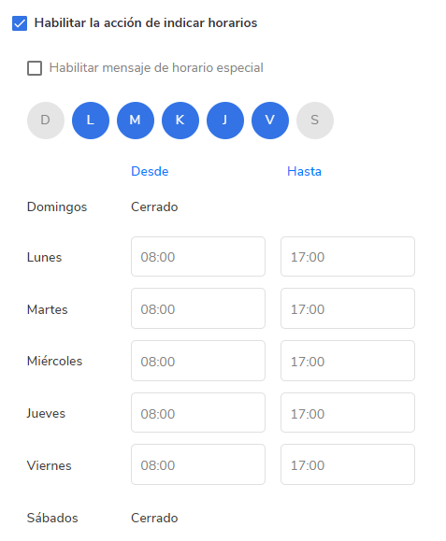Focus the Miércoles Desde time input

(x=198, y=361)
